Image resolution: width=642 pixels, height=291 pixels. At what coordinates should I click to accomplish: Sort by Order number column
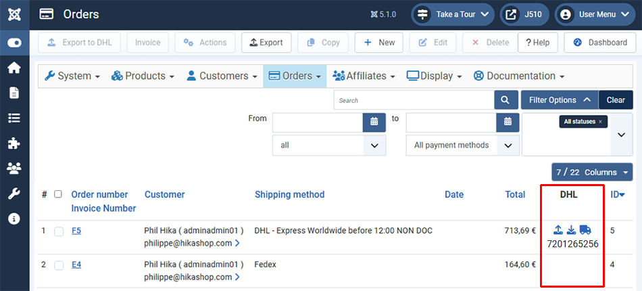tap(99, 194)
